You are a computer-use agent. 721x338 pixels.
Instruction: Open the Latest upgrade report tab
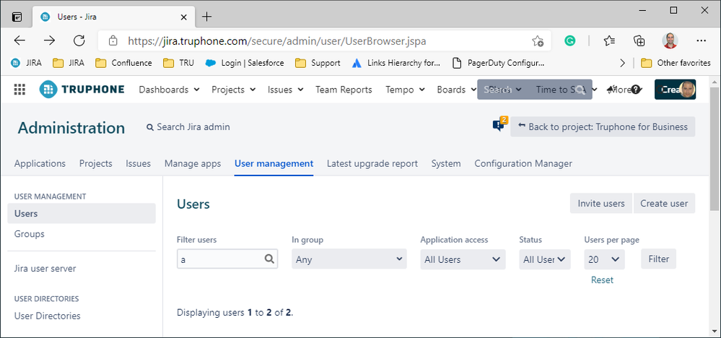[372, 163]
